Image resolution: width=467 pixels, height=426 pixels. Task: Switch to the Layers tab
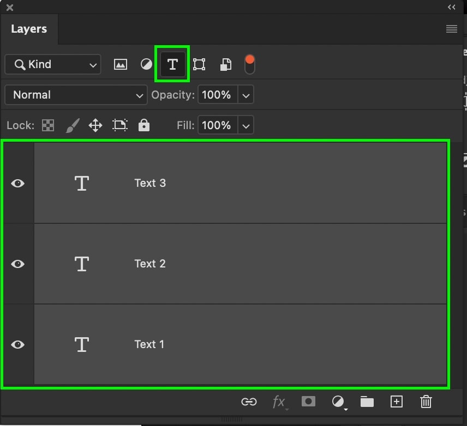[29, 29]
